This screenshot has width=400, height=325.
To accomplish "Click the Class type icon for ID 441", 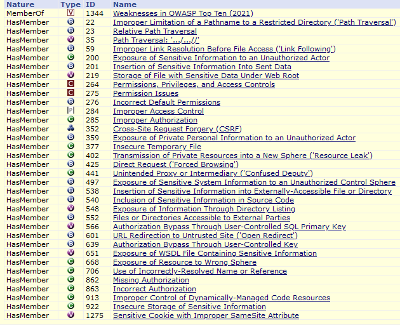I will (x=70, y=173).
